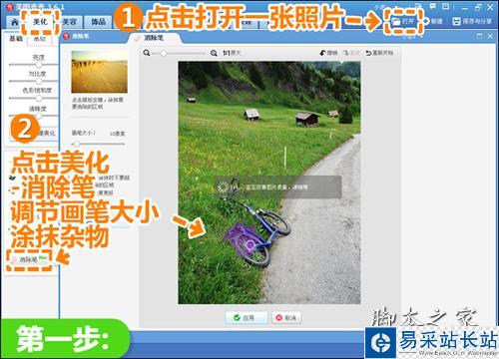The image size is (499, 359).
Task: Switch to the 美容 tab
Action: coord(69,22)
